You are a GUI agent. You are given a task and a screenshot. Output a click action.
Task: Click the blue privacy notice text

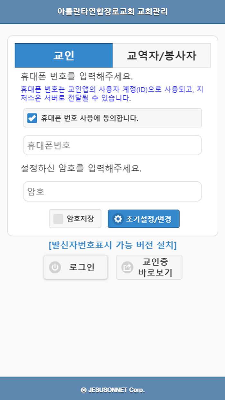click(x=113, y=95)
